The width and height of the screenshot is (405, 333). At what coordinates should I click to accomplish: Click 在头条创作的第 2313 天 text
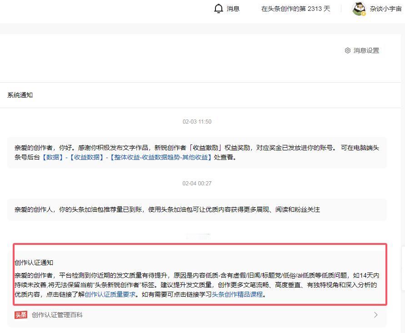click(296, 9)
